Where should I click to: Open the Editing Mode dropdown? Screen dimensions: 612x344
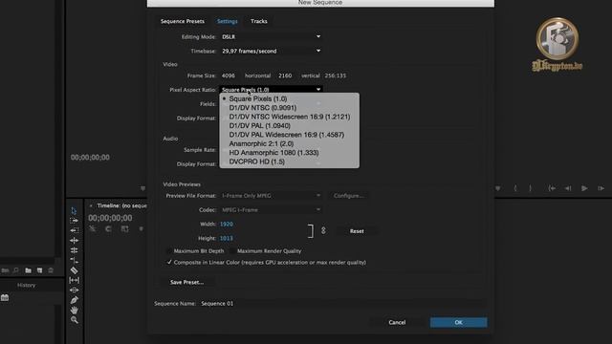pos(272,36)
